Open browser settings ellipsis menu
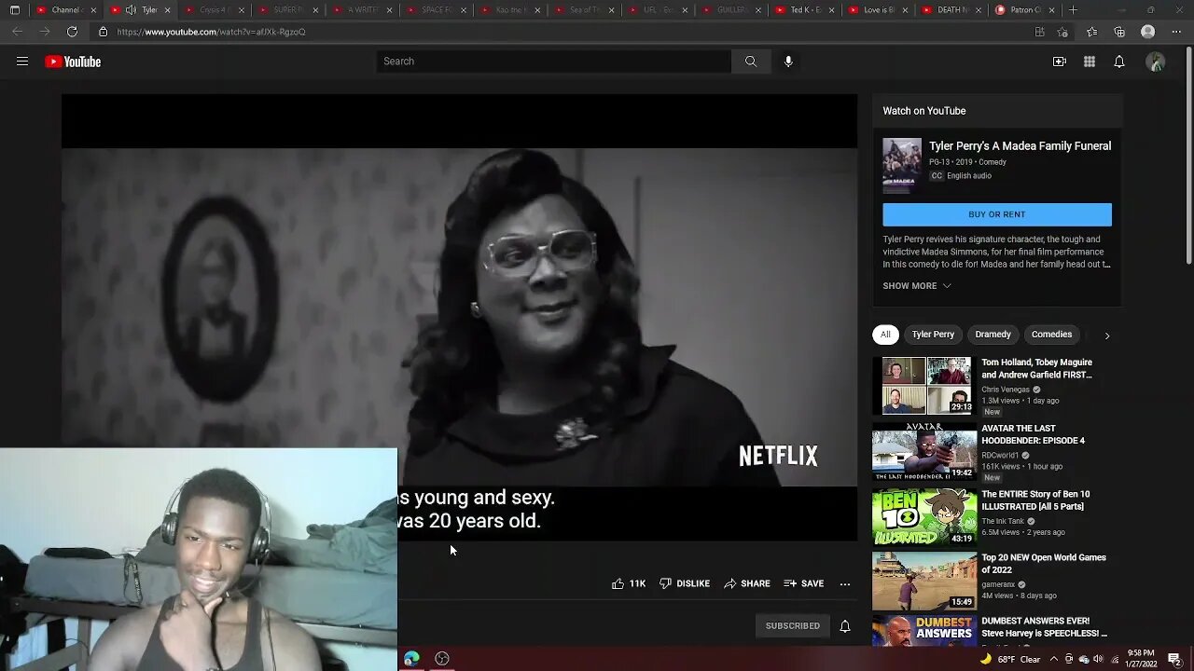1194x671 pixels. click(1174, 32)
